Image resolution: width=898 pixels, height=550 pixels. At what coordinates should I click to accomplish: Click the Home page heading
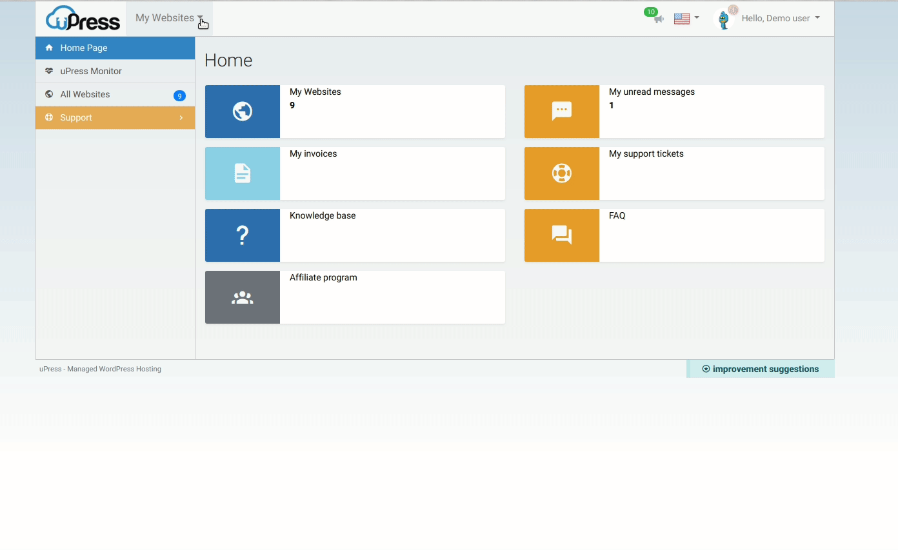point(228,60)
